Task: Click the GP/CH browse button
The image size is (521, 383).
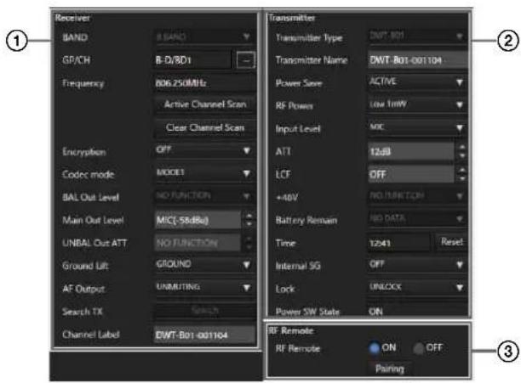Action: (x=246, y=60)
